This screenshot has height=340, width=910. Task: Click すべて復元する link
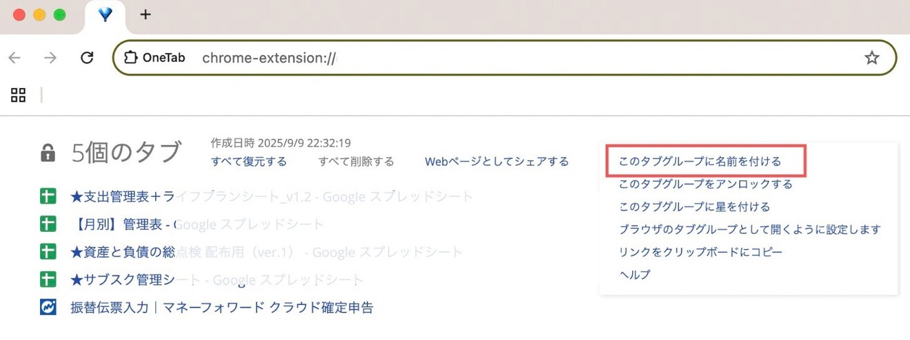249,162
